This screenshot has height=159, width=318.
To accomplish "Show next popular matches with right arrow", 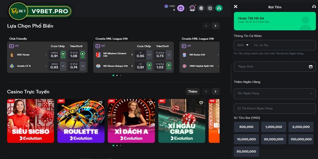I will [x=215, y=26].
